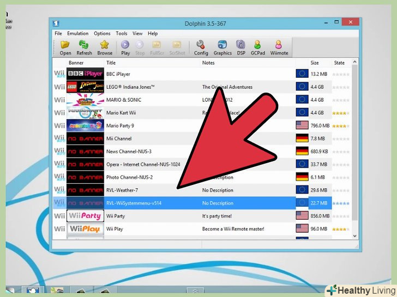Sort list by Notes column header

click(208, 63)
